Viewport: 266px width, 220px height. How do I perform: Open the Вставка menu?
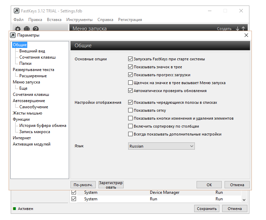[x=54, y=20]
